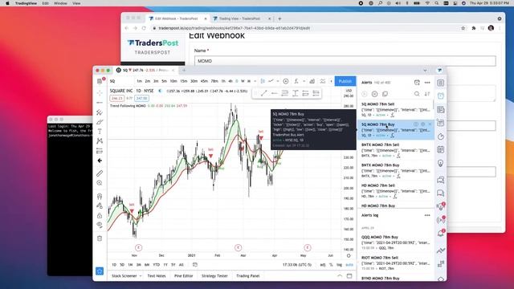
Task: Select the patterns drawing tool
Action: (x=100, y=141)
